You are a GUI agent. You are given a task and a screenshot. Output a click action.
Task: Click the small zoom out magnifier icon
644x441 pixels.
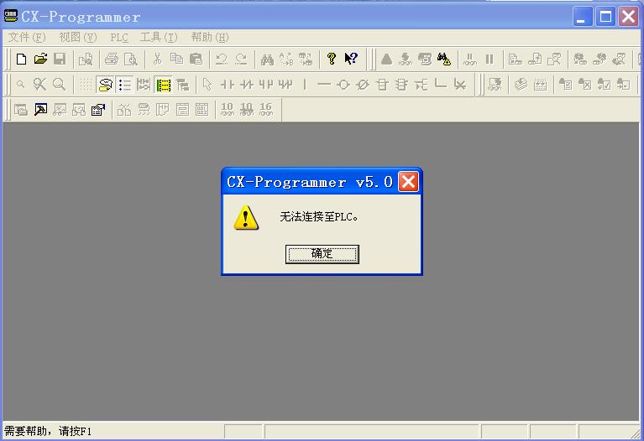point(20,85)
